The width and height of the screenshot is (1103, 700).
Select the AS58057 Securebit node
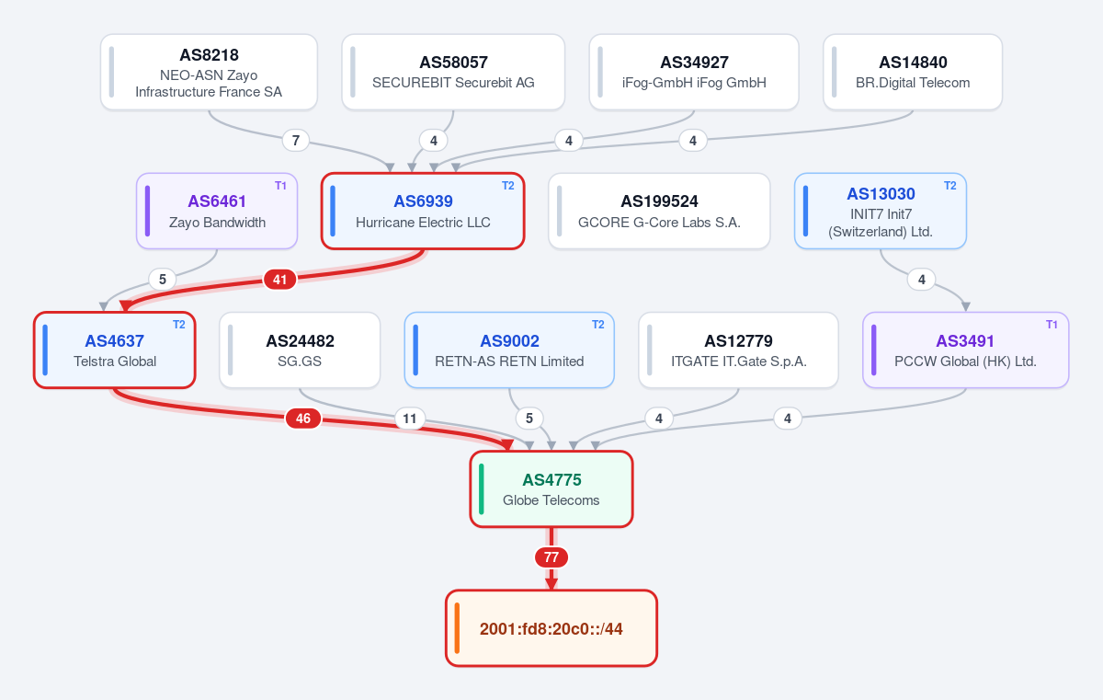click(x=453, y=72)
